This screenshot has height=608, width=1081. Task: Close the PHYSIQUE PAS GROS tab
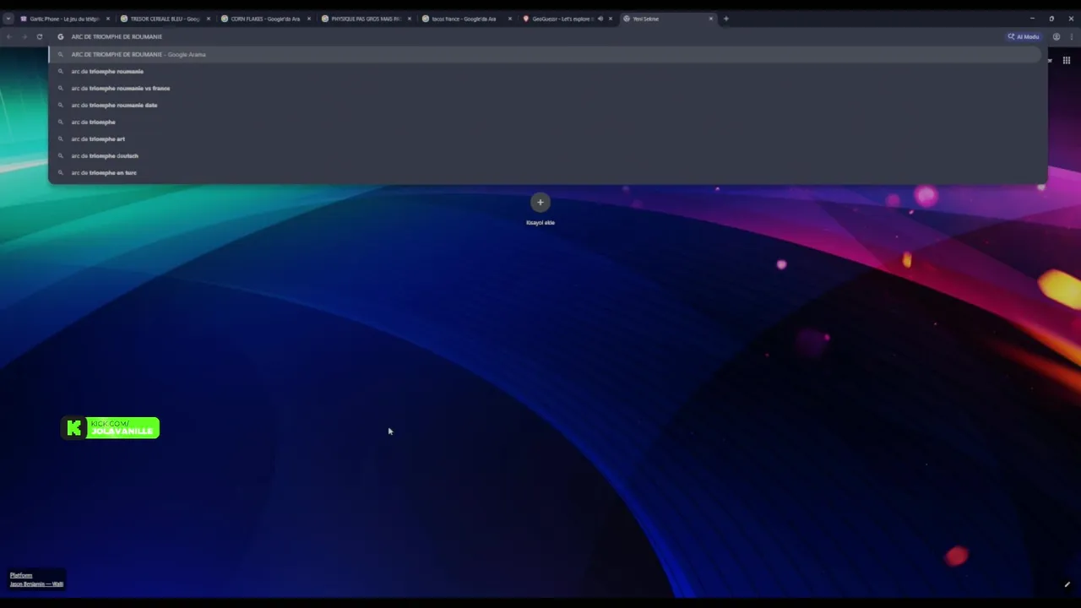click(x=410, y=19)
